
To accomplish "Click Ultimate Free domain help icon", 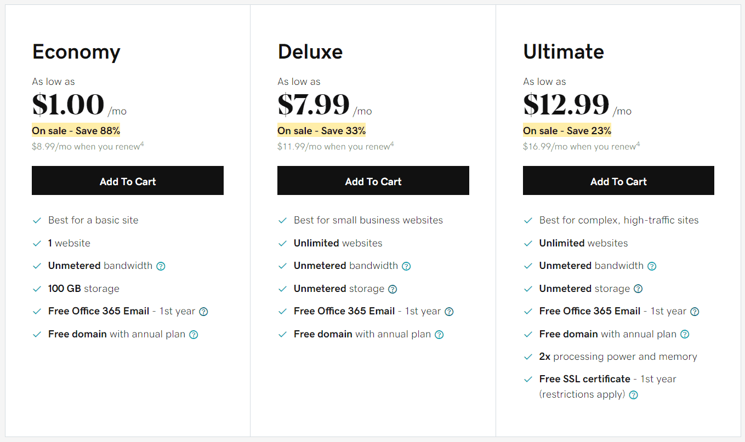I will [x=685, y=335].
